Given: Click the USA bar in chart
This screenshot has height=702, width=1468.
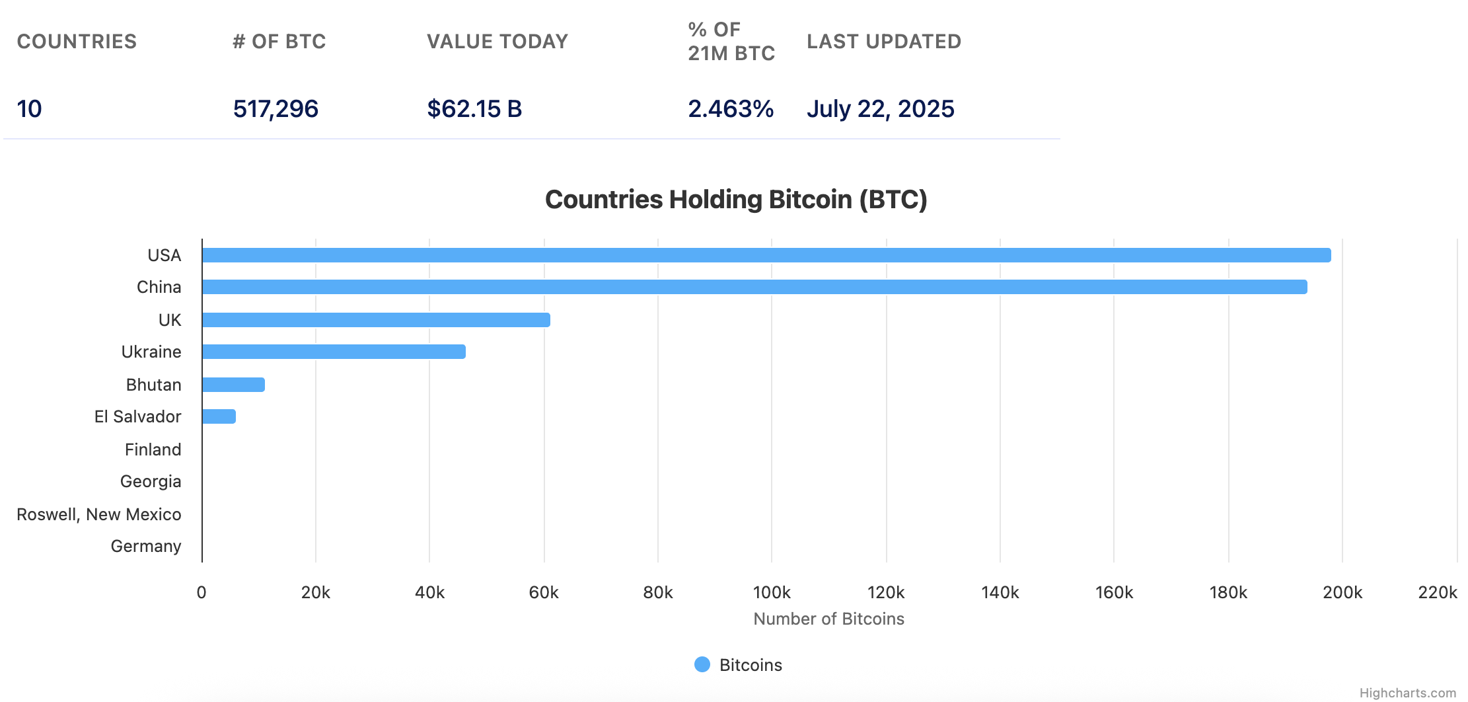Looking at the screenshot, I should click(766, 255).
